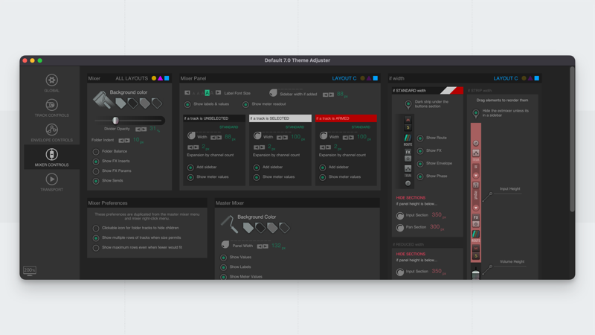Image resolution: width=595 pixels, height=335 pixels.
Task: Click the Sidebar width if added knob
Action: tap(273, 93)
